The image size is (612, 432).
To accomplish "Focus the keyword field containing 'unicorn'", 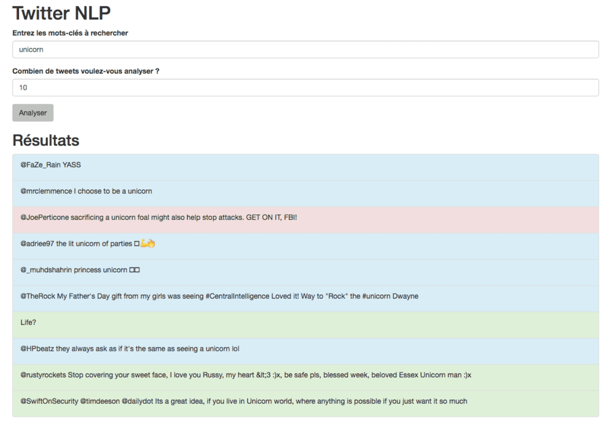I will pos(305,50).
